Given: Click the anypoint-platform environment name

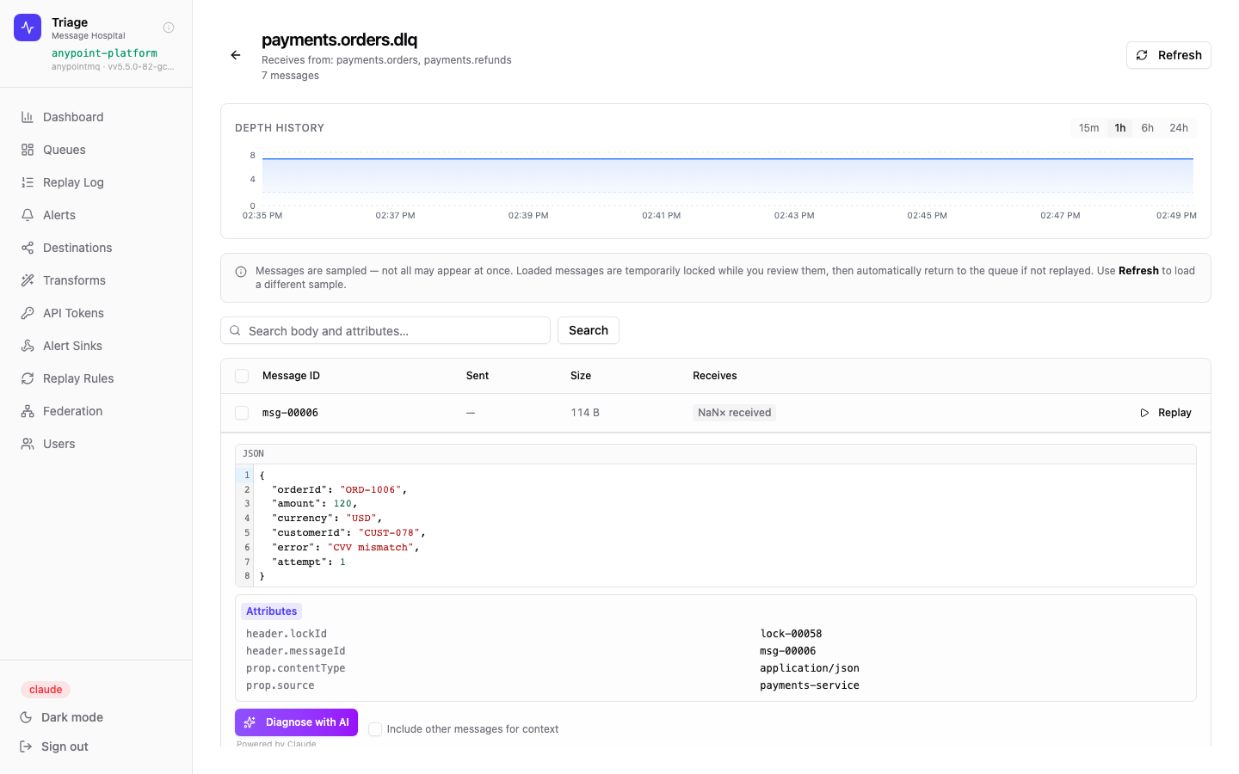Looking at the screenshot, I should (104, 53).
